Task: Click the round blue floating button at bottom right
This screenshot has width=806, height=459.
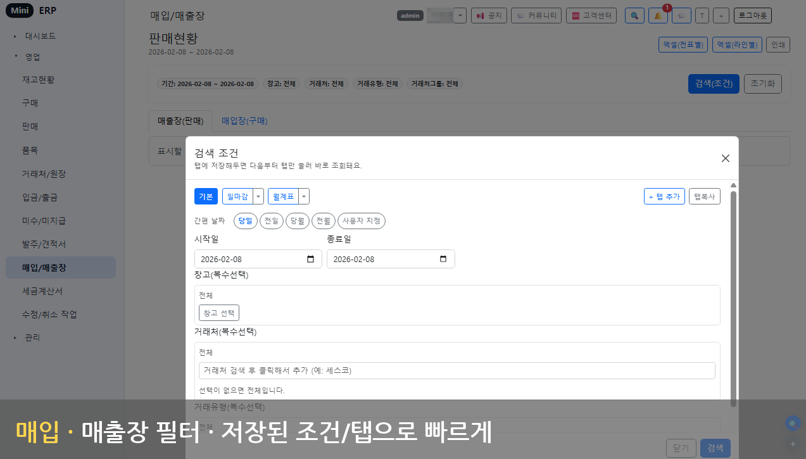Action: pos(792,423)
